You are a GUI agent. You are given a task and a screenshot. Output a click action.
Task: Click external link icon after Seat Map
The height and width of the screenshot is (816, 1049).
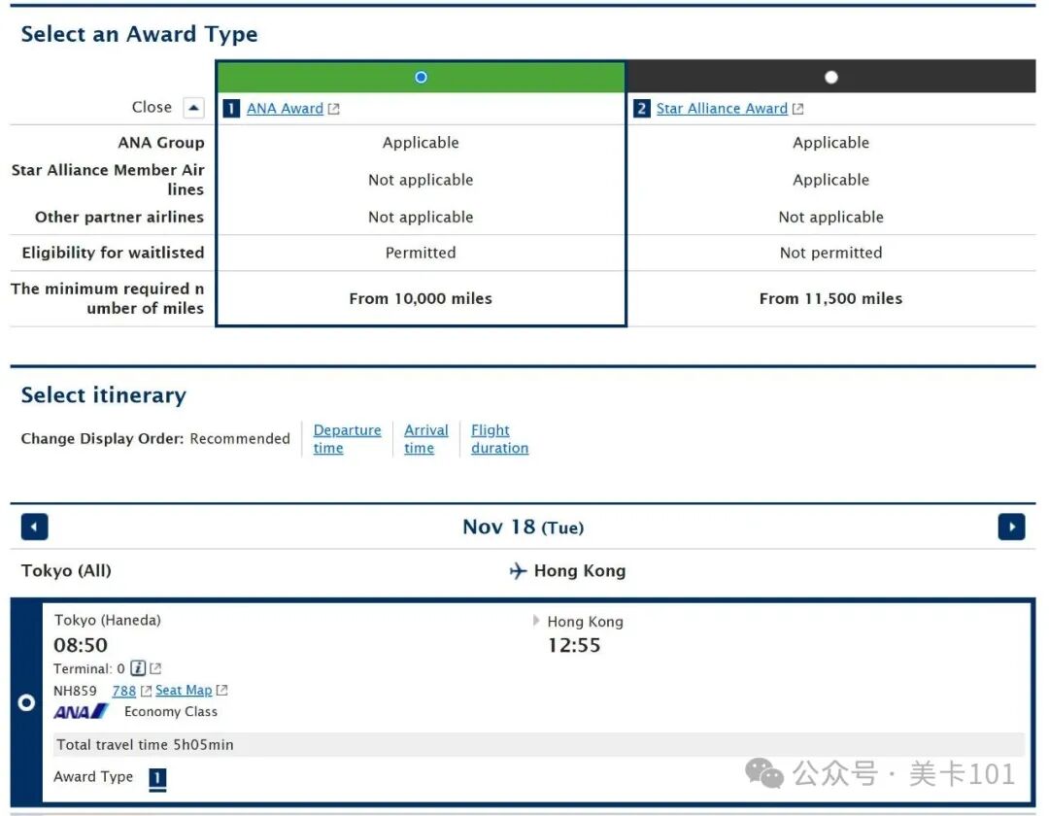222,691
